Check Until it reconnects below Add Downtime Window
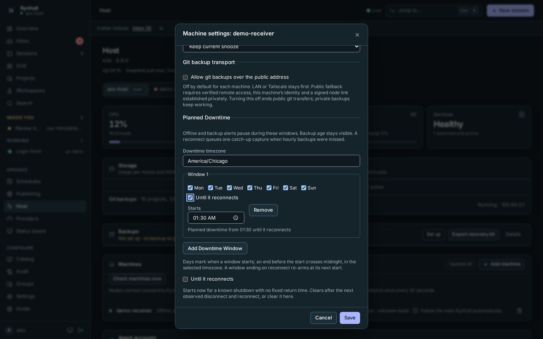Image resolution: width=543 pixels, height=339 pixels. tap(185, 279)
